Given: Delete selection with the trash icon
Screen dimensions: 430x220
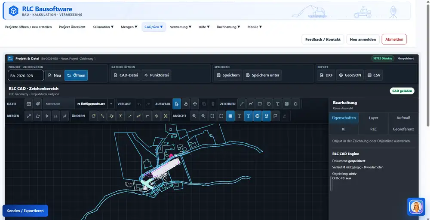Looking at the screenshot, I should pyautogui.click(x=213, y=104).
